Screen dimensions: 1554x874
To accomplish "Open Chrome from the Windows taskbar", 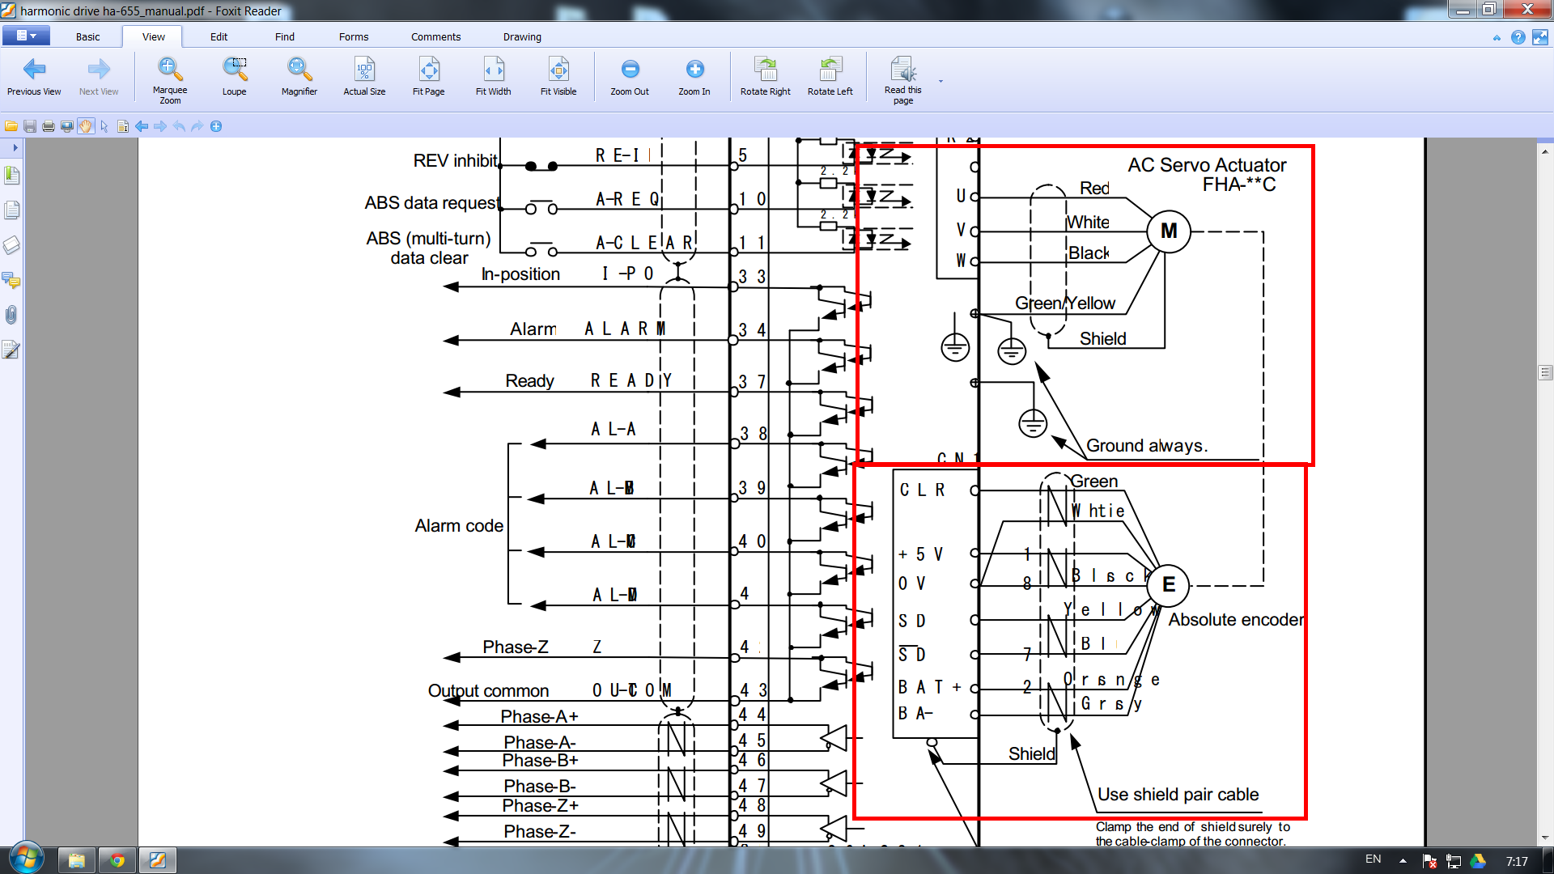I will (x=117, y=860).
